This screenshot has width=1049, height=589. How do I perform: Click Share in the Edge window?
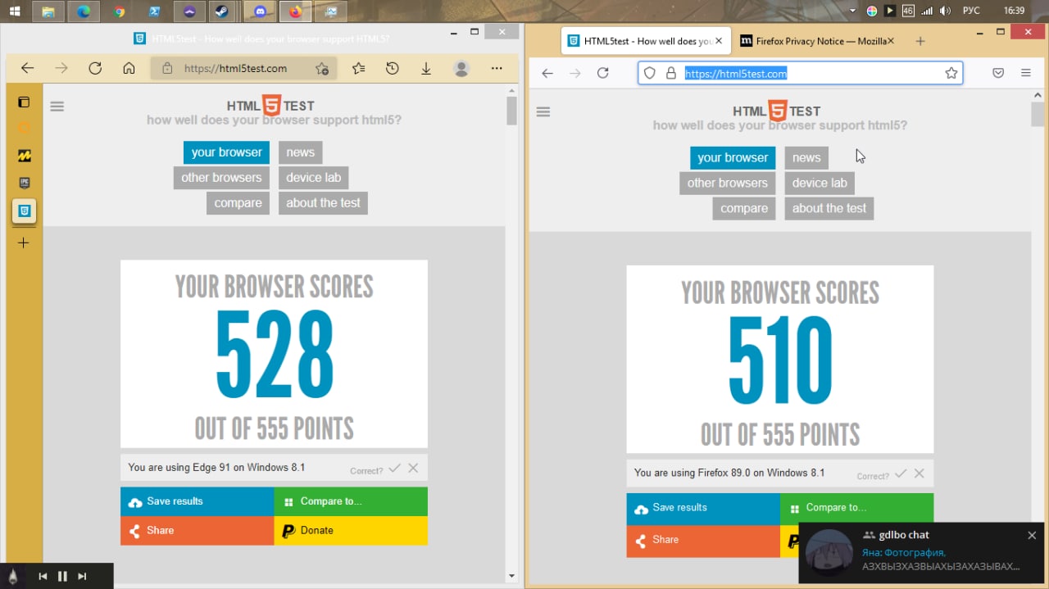click(x=197, y=531)
